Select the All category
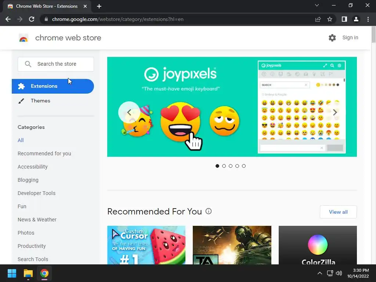376x282 pixels. click(x=21, y=140)
